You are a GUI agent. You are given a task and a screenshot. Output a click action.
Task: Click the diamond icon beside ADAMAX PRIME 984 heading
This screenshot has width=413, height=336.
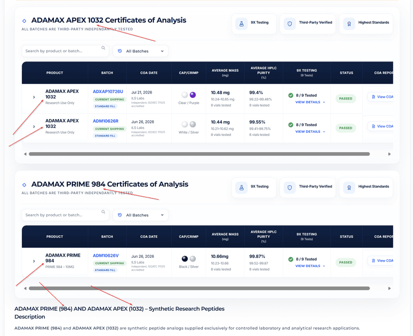click(24, 185)
